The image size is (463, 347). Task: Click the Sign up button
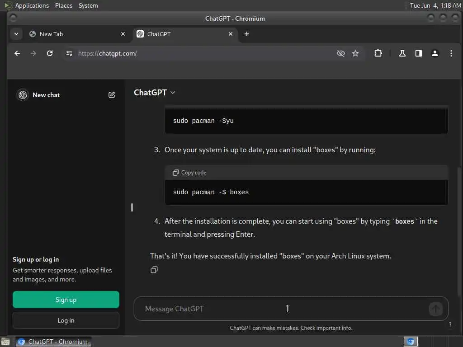point(66,300)
